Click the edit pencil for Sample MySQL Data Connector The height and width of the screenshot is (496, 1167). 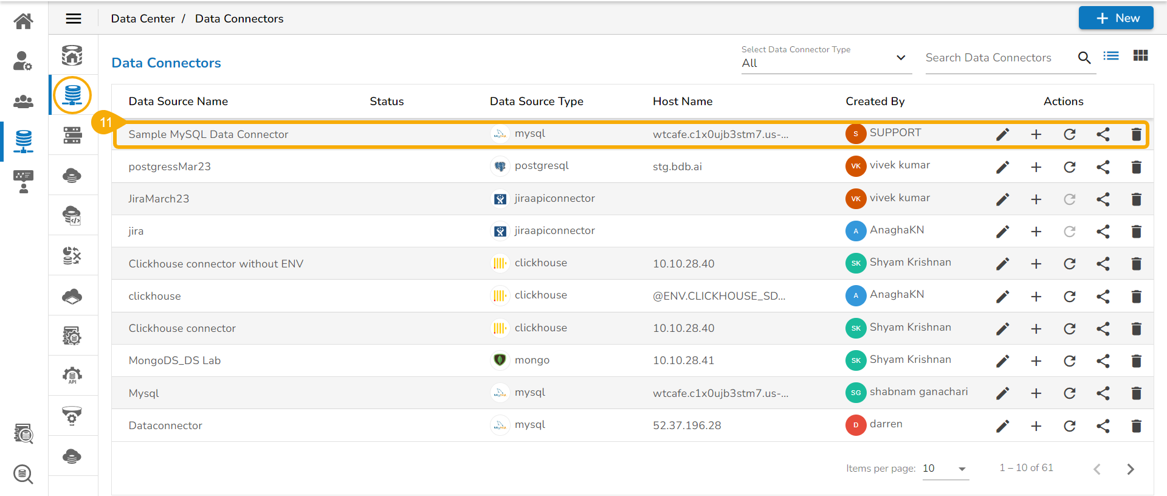pos(1003,134)
